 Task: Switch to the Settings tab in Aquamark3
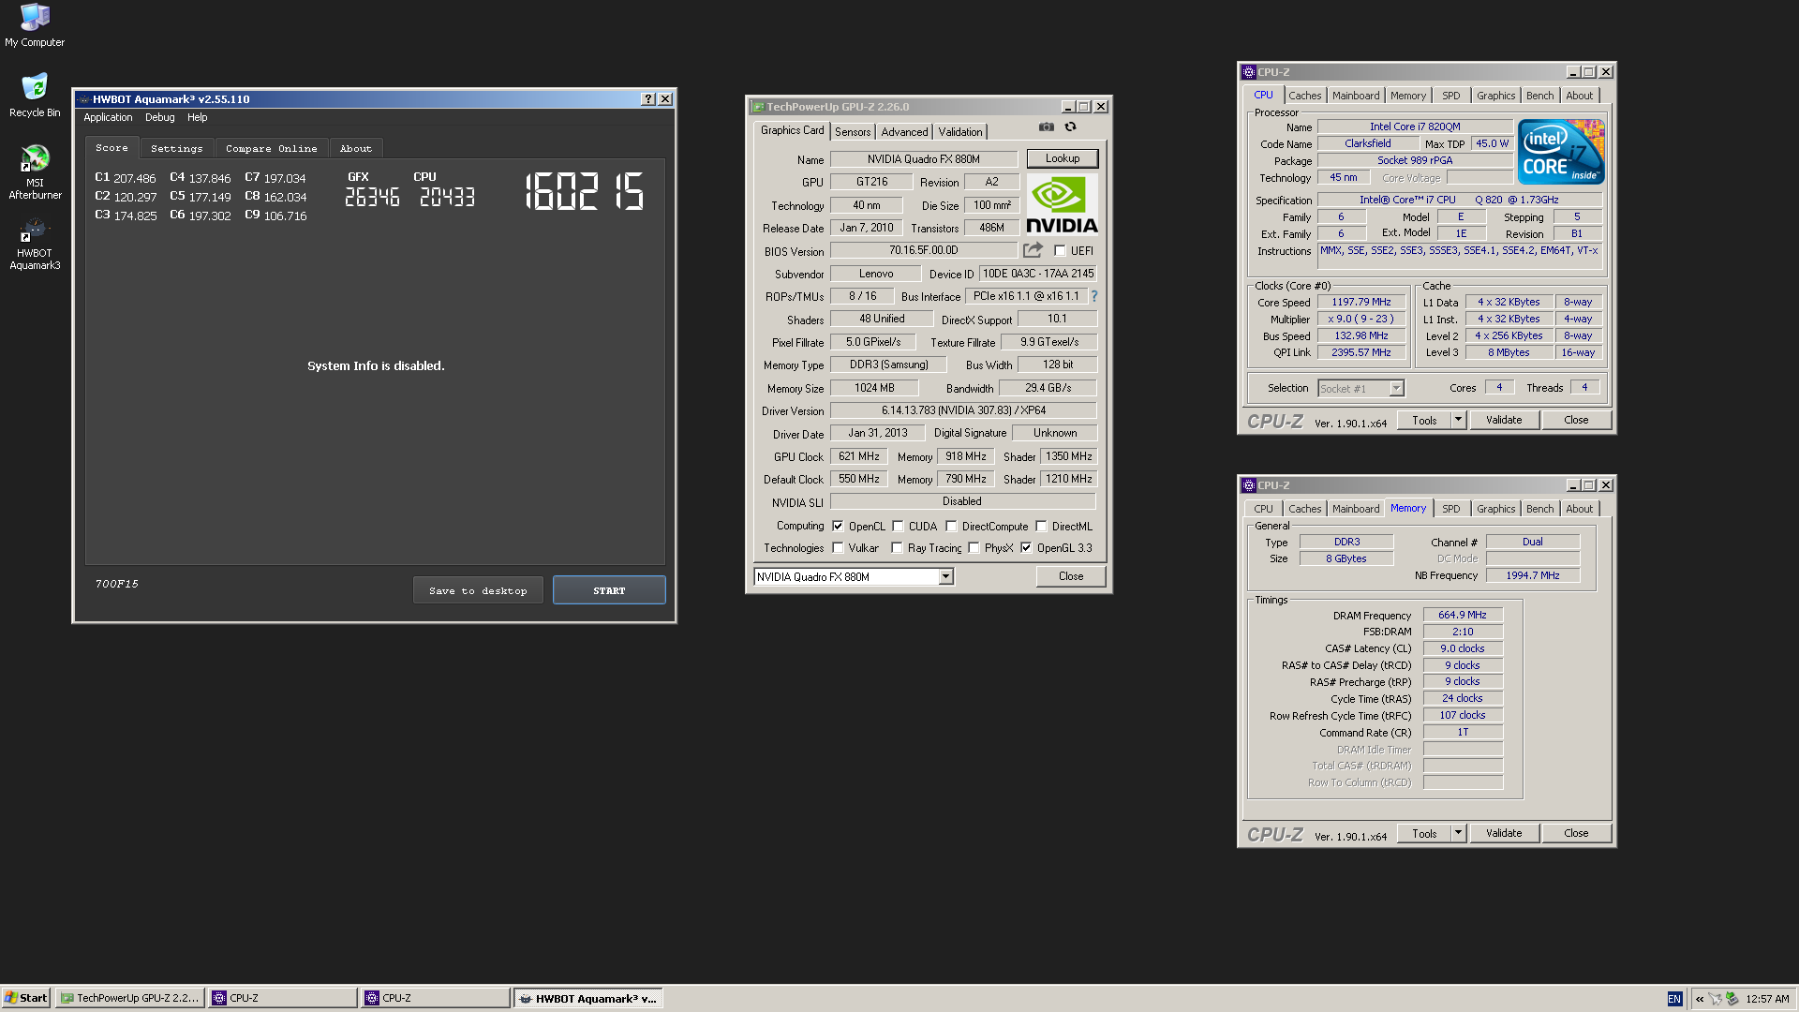click(177, 149)
